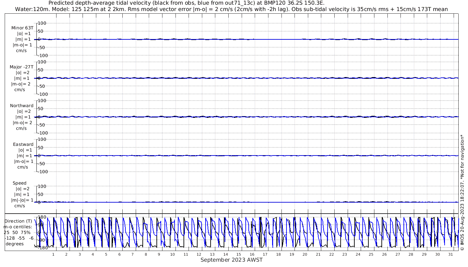468x267 pixels.
Task: Click day '24' on the date axis
Action: point(358,254)
